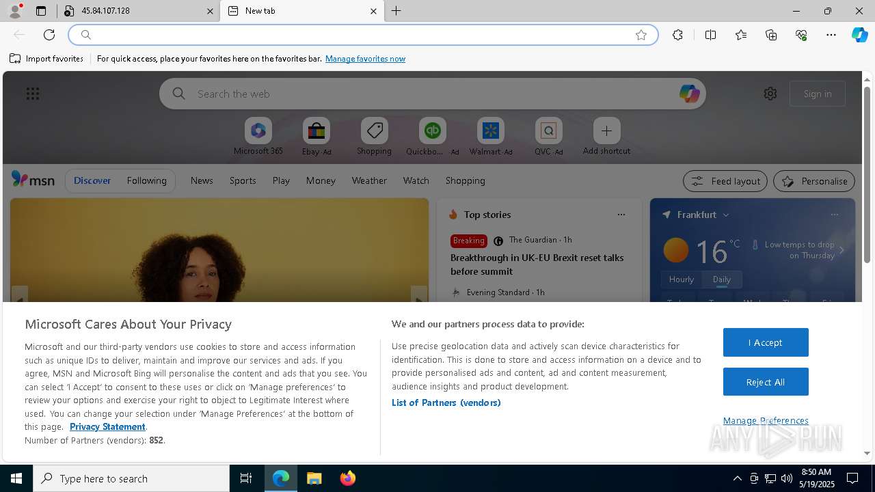Open a new tab with plus button
The height and width of the screenshot is (492, 875).
click(396, 11)
